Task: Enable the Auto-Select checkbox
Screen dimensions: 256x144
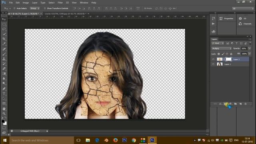Action: tap(14, 8)
